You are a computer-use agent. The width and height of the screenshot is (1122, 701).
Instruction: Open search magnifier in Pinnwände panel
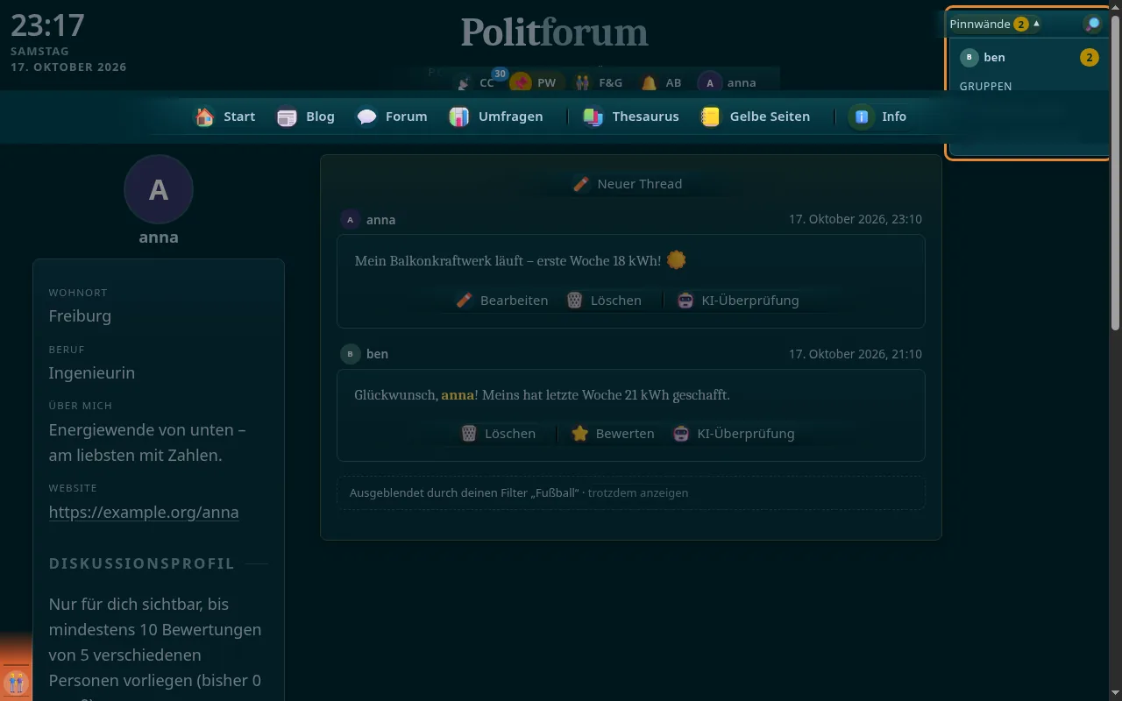point(1093,24)
